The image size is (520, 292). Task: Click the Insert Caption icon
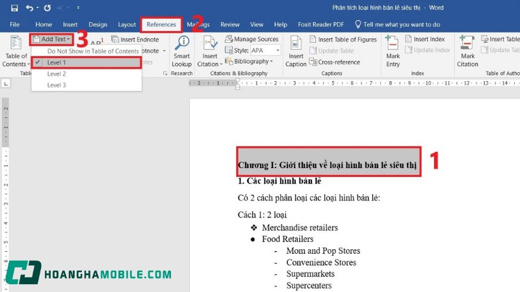pos(296,44)
